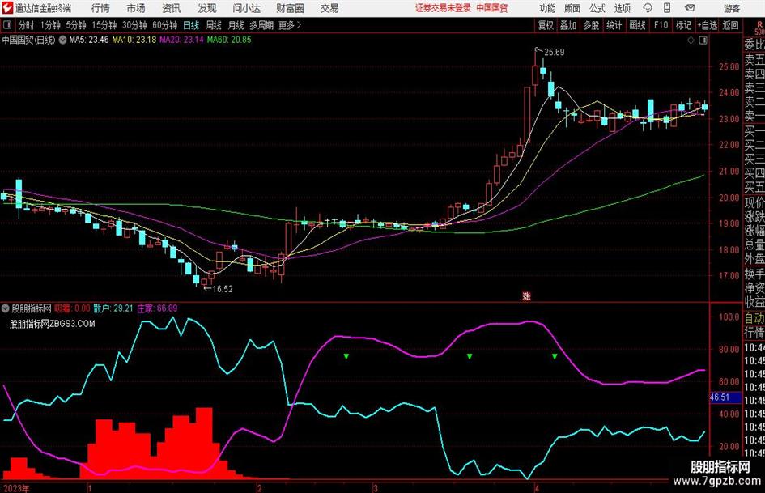Click the green triangle marker below the price peak
This screenshot has width=765, height=493.
(555, 357)
